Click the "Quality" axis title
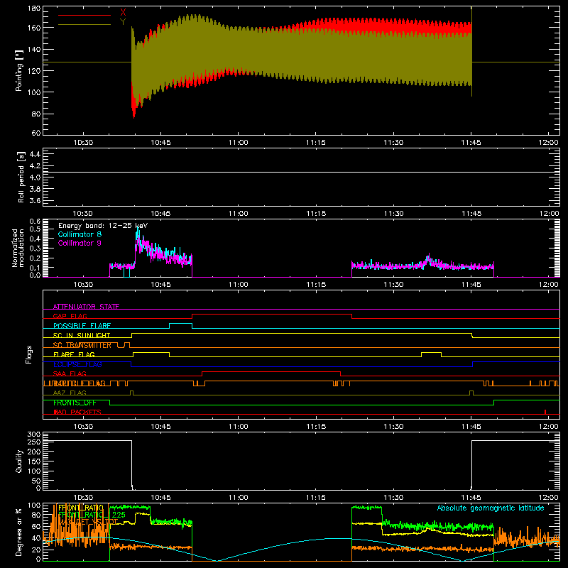Screen dimensions: 568x568 [x=19, y=461]
